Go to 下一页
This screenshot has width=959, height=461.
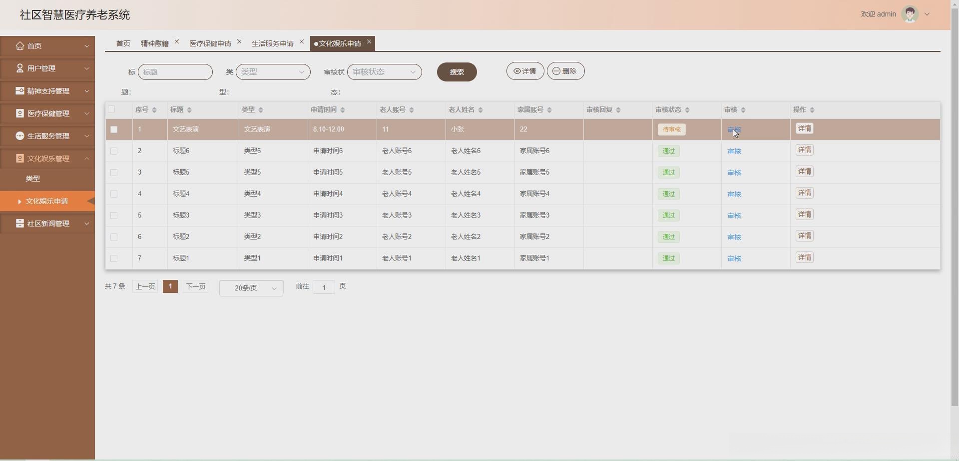tap(196, 286)
